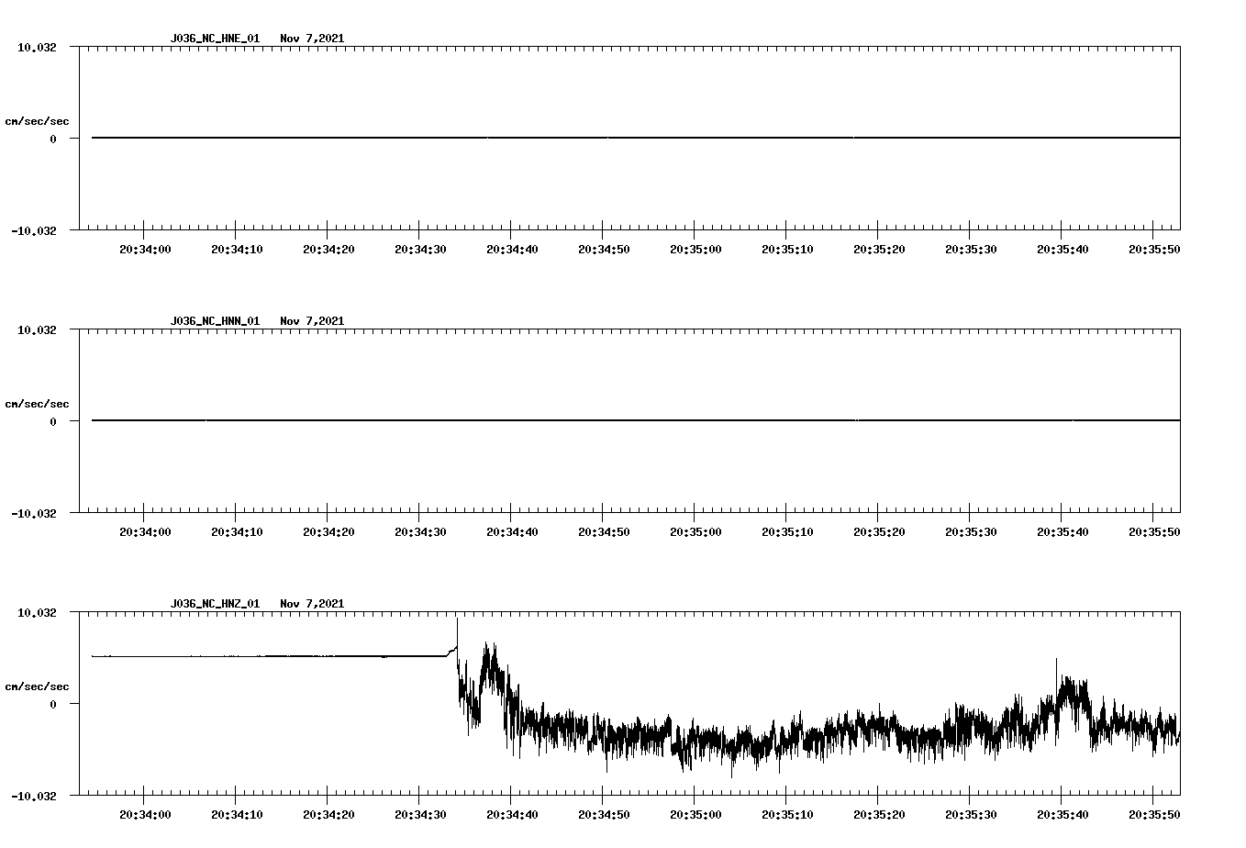Click the 0 axis value on HNN plot

[53, 422]
